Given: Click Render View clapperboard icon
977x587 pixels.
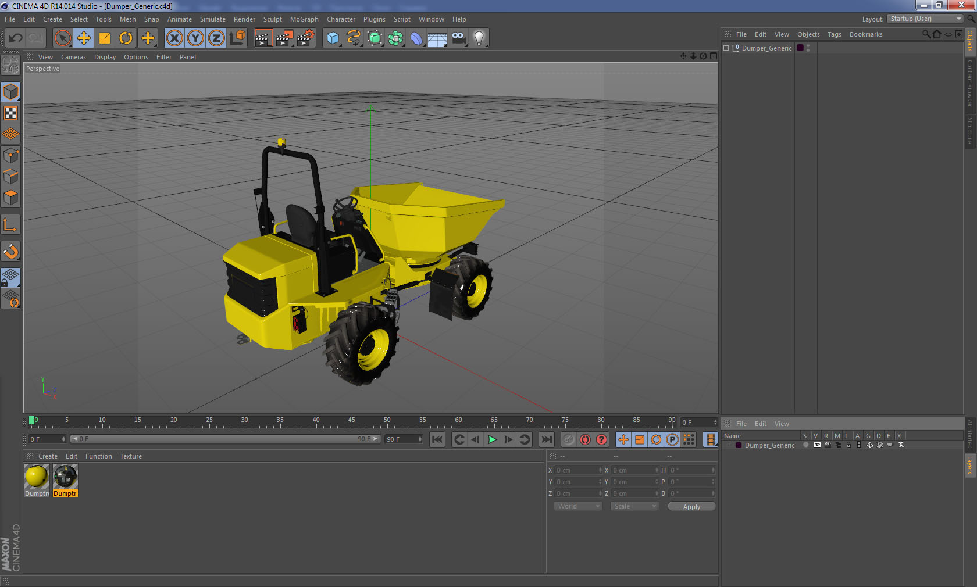Looking at the screenshot, I should pyautogui.click(x=263, y=38).
